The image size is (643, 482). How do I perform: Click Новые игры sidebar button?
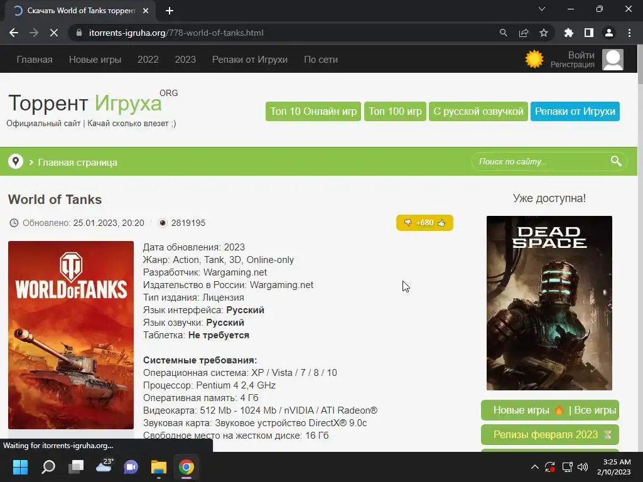point(521,410)
